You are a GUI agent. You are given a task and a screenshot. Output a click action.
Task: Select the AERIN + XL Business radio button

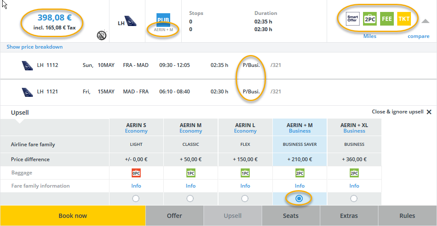click(x=354, y=198)
